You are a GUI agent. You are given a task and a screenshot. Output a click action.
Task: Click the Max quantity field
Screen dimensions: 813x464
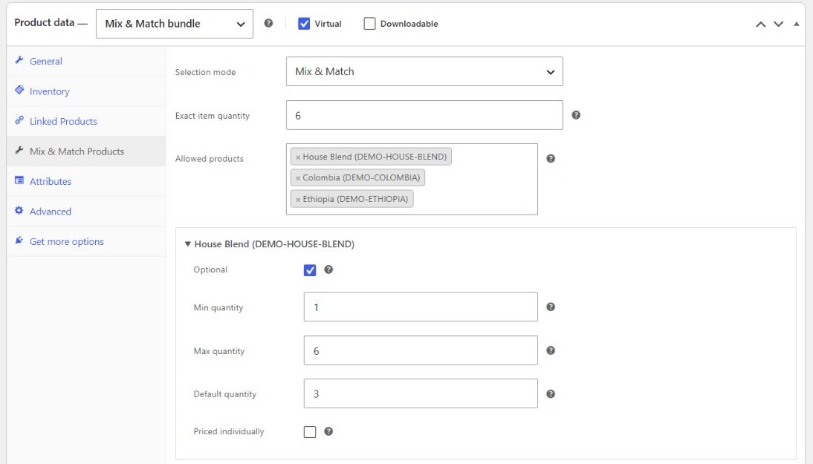point(421,350)
